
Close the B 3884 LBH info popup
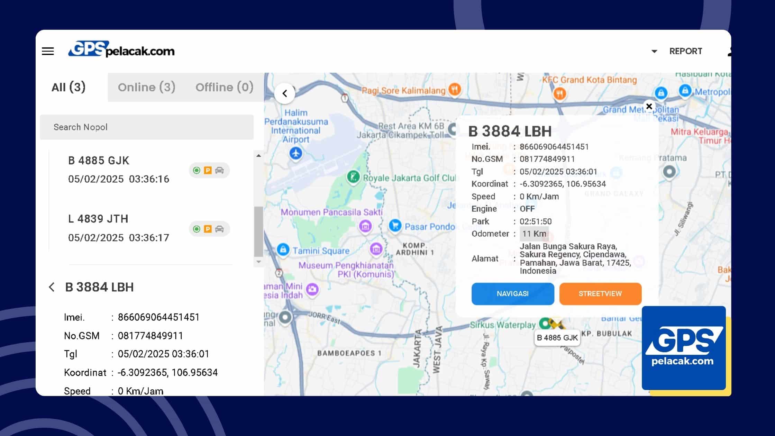[x=649, y=106]
